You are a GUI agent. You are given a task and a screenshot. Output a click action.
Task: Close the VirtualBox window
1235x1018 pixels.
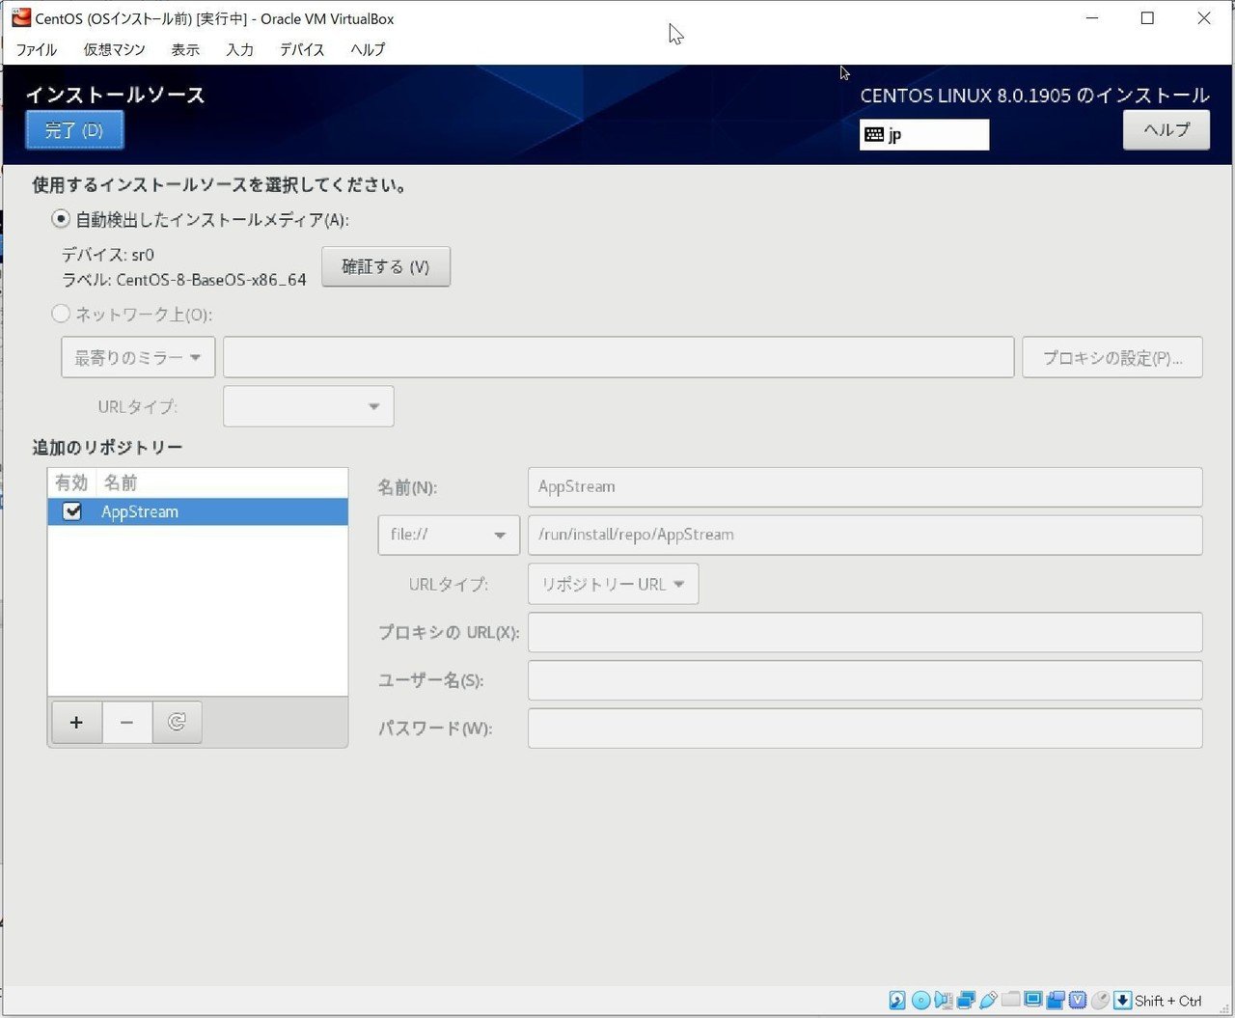pyautogui.click(x=1204, y=18)
